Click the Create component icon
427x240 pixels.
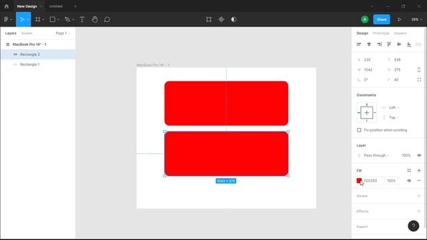pyautogui.click(x=221, y=19)
